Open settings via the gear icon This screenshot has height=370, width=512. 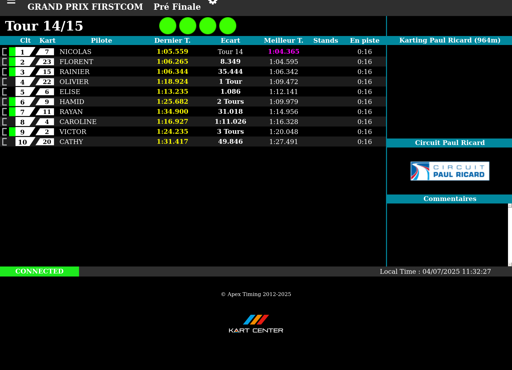pos(213,2)
